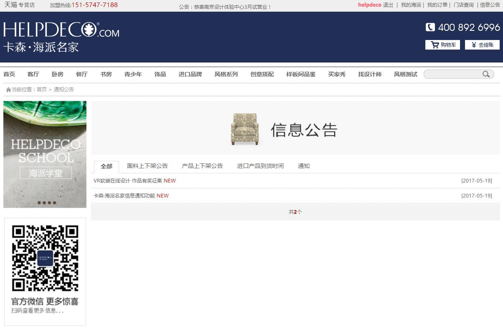Select the first carousel dot indicator

[x=39, y=203]
